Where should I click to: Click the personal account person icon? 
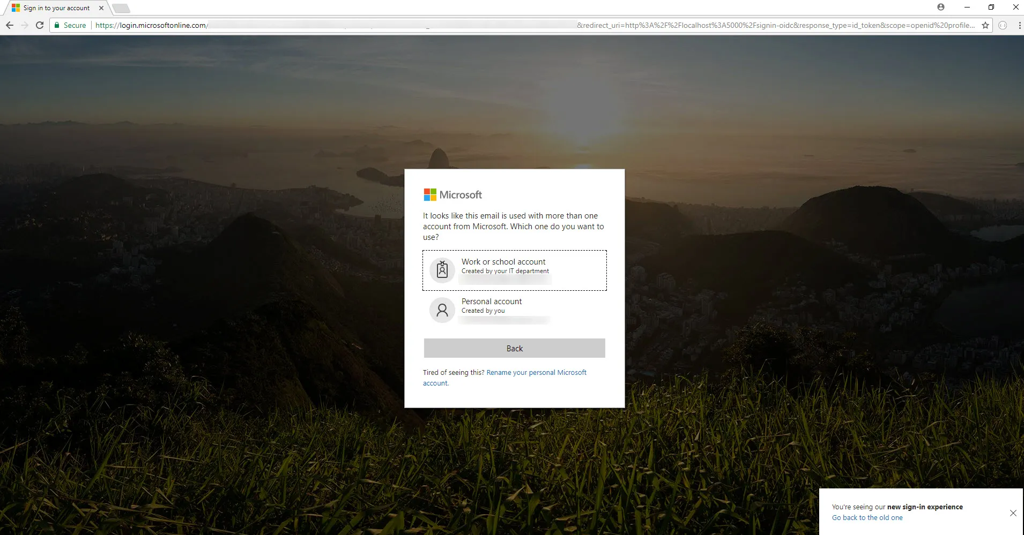pyautogui.click(x=442, y=310)
